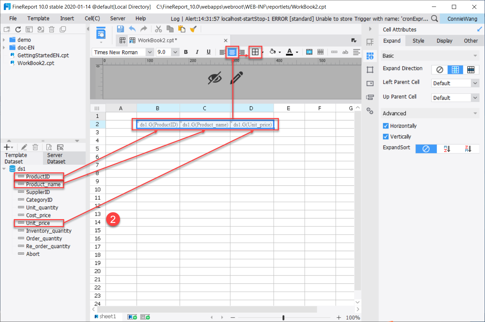This screenshot has height=322, width=485.
Task: Open the WorkBook2.cpt file in tree
Action: click(36, 63)
